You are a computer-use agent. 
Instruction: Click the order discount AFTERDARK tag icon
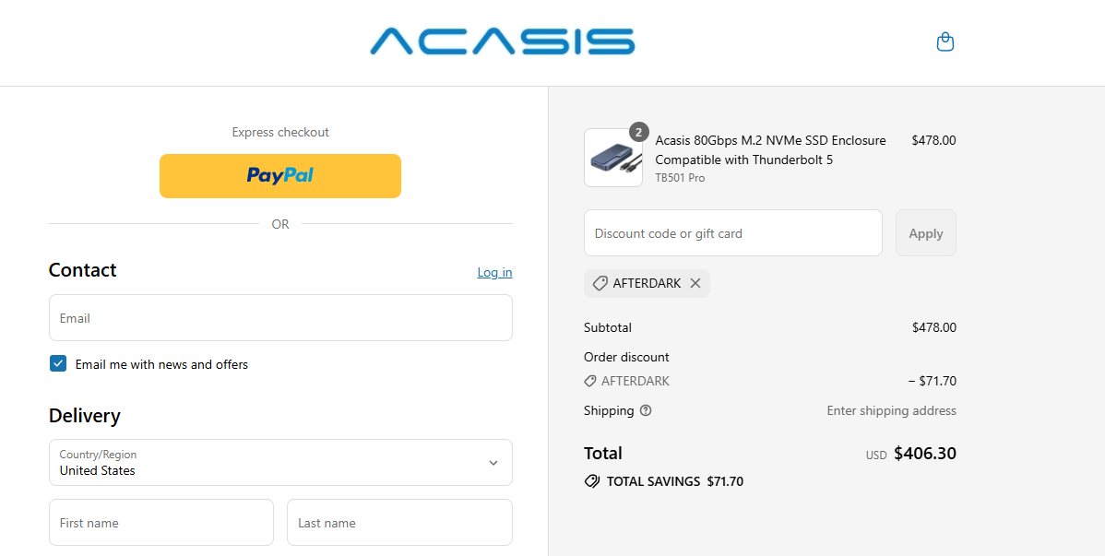coord(590,381)
